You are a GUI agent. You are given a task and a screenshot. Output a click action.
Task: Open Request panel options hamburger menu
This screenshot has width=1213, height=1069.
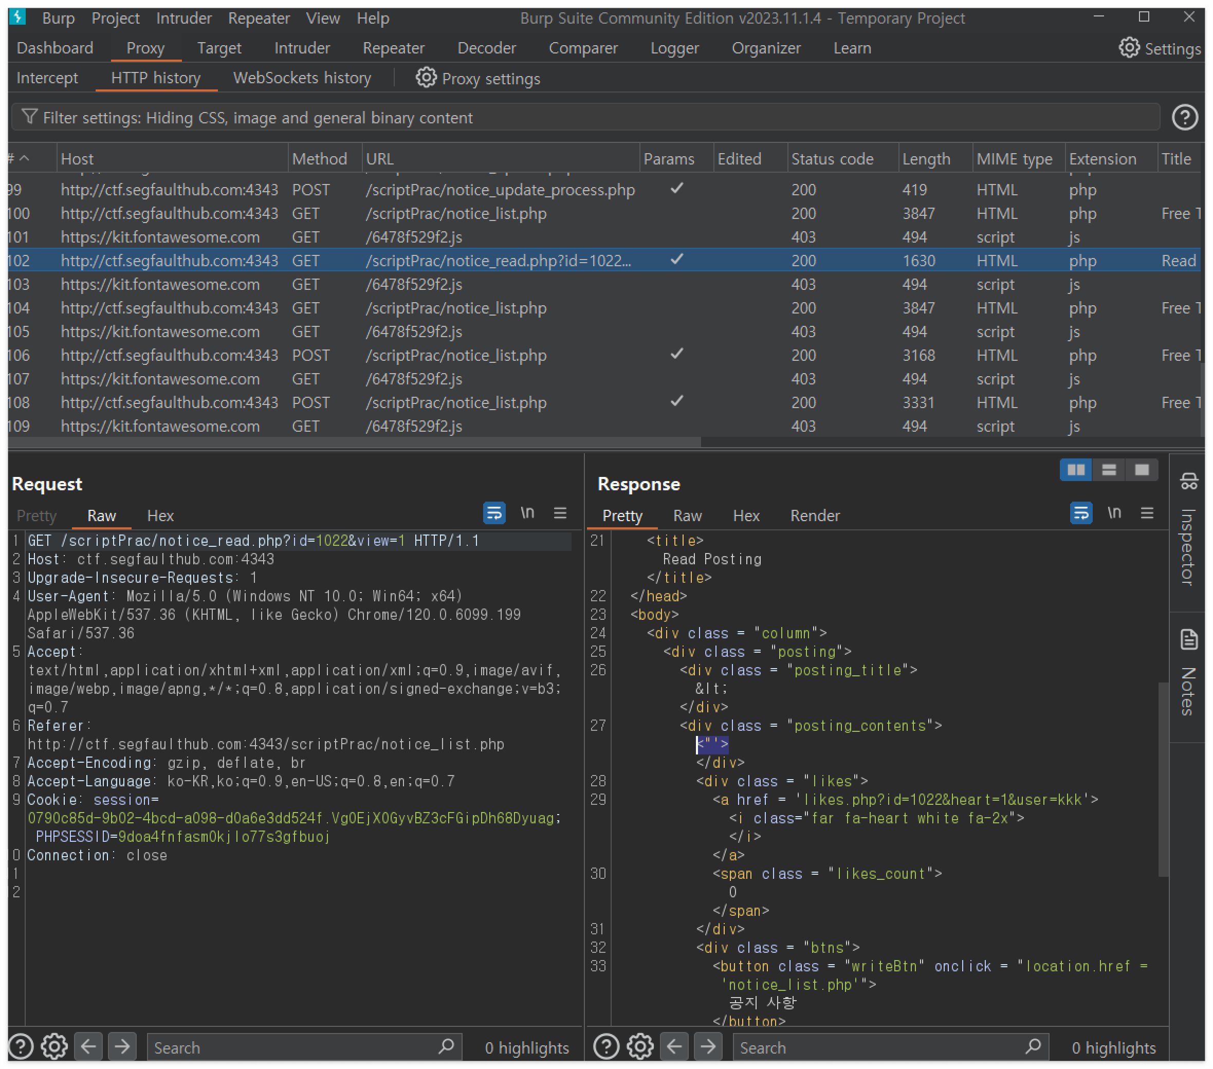pos(560,513)
